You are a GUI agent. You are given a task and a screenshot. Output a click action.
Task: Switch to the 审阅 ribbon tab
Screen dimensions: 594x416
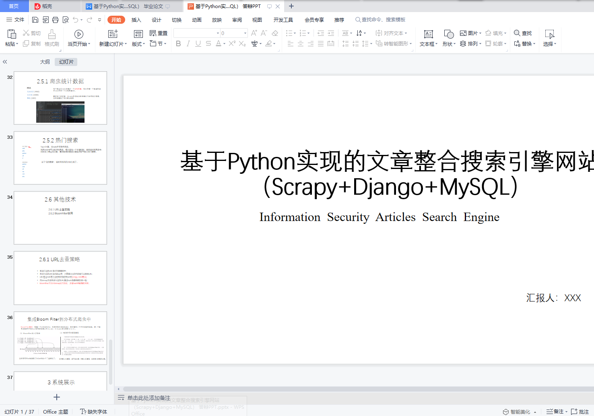[x=237, y=20]
